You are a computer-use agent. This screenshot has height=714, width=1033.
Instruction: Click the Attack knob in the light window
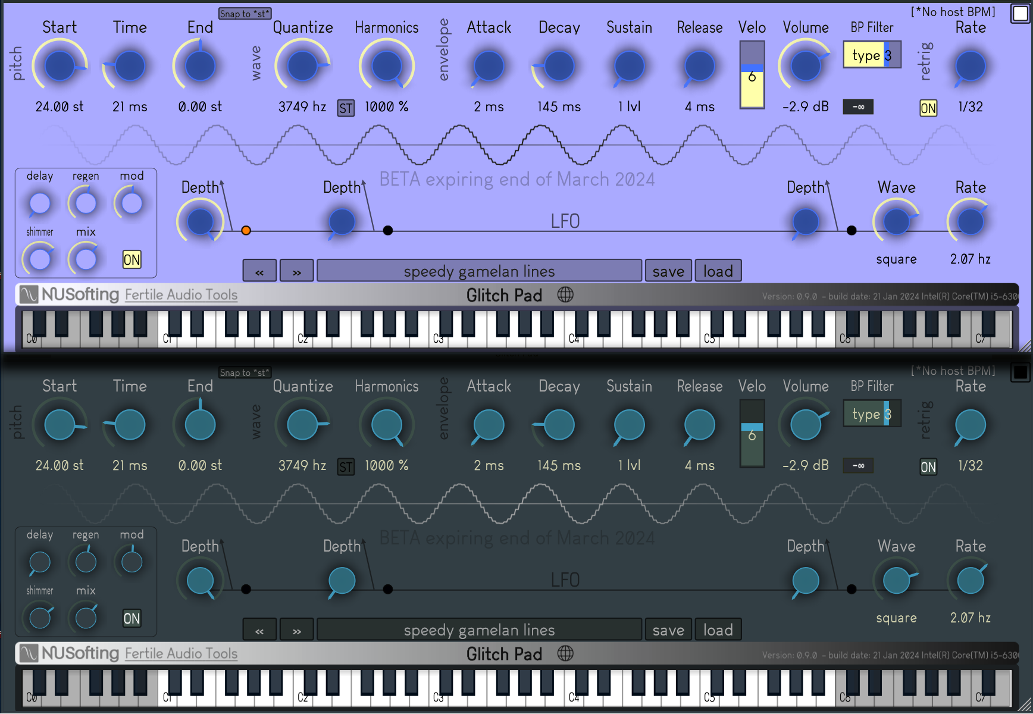(489, 65)
